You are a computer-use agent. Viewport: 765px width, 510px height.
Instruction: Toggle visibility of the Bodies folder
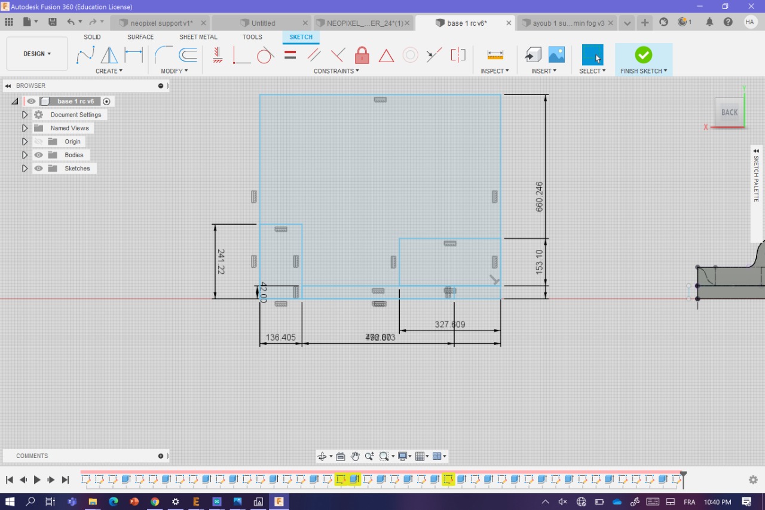[39, 155]
